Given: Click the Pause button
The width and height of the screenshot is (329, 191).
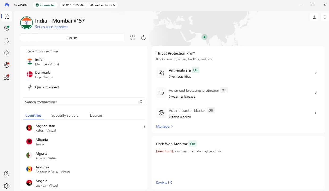Looking at the screenshot, I should tap(72, 38).
